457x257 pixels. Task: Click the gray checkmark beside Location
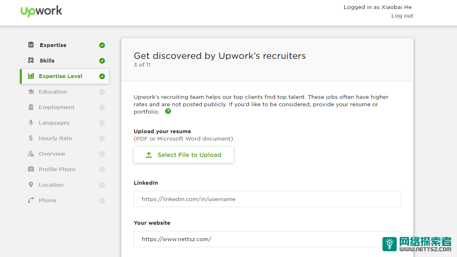[102, 185]
